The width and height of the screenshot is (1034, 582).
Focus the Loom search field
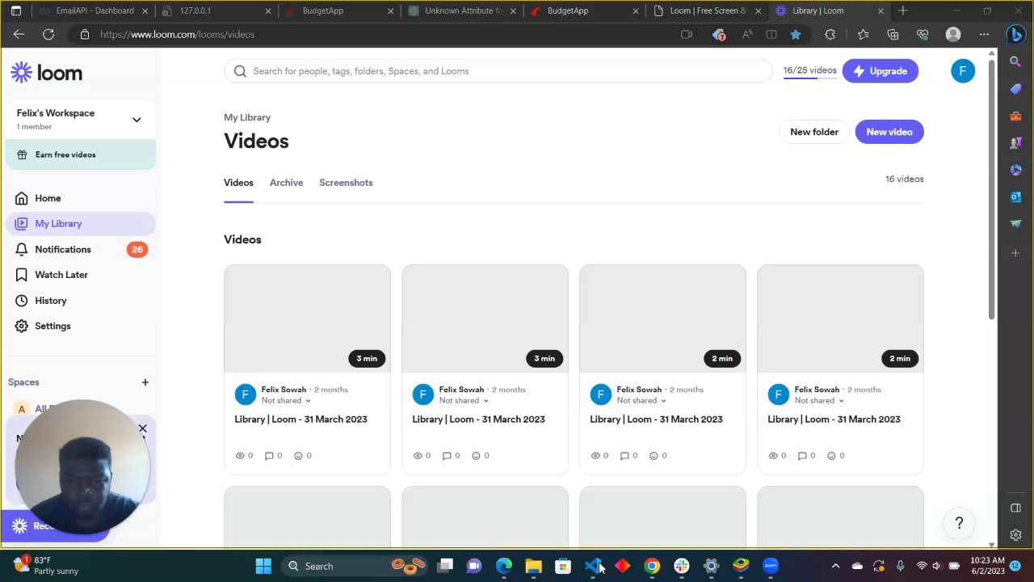click(x=498, y=71)
